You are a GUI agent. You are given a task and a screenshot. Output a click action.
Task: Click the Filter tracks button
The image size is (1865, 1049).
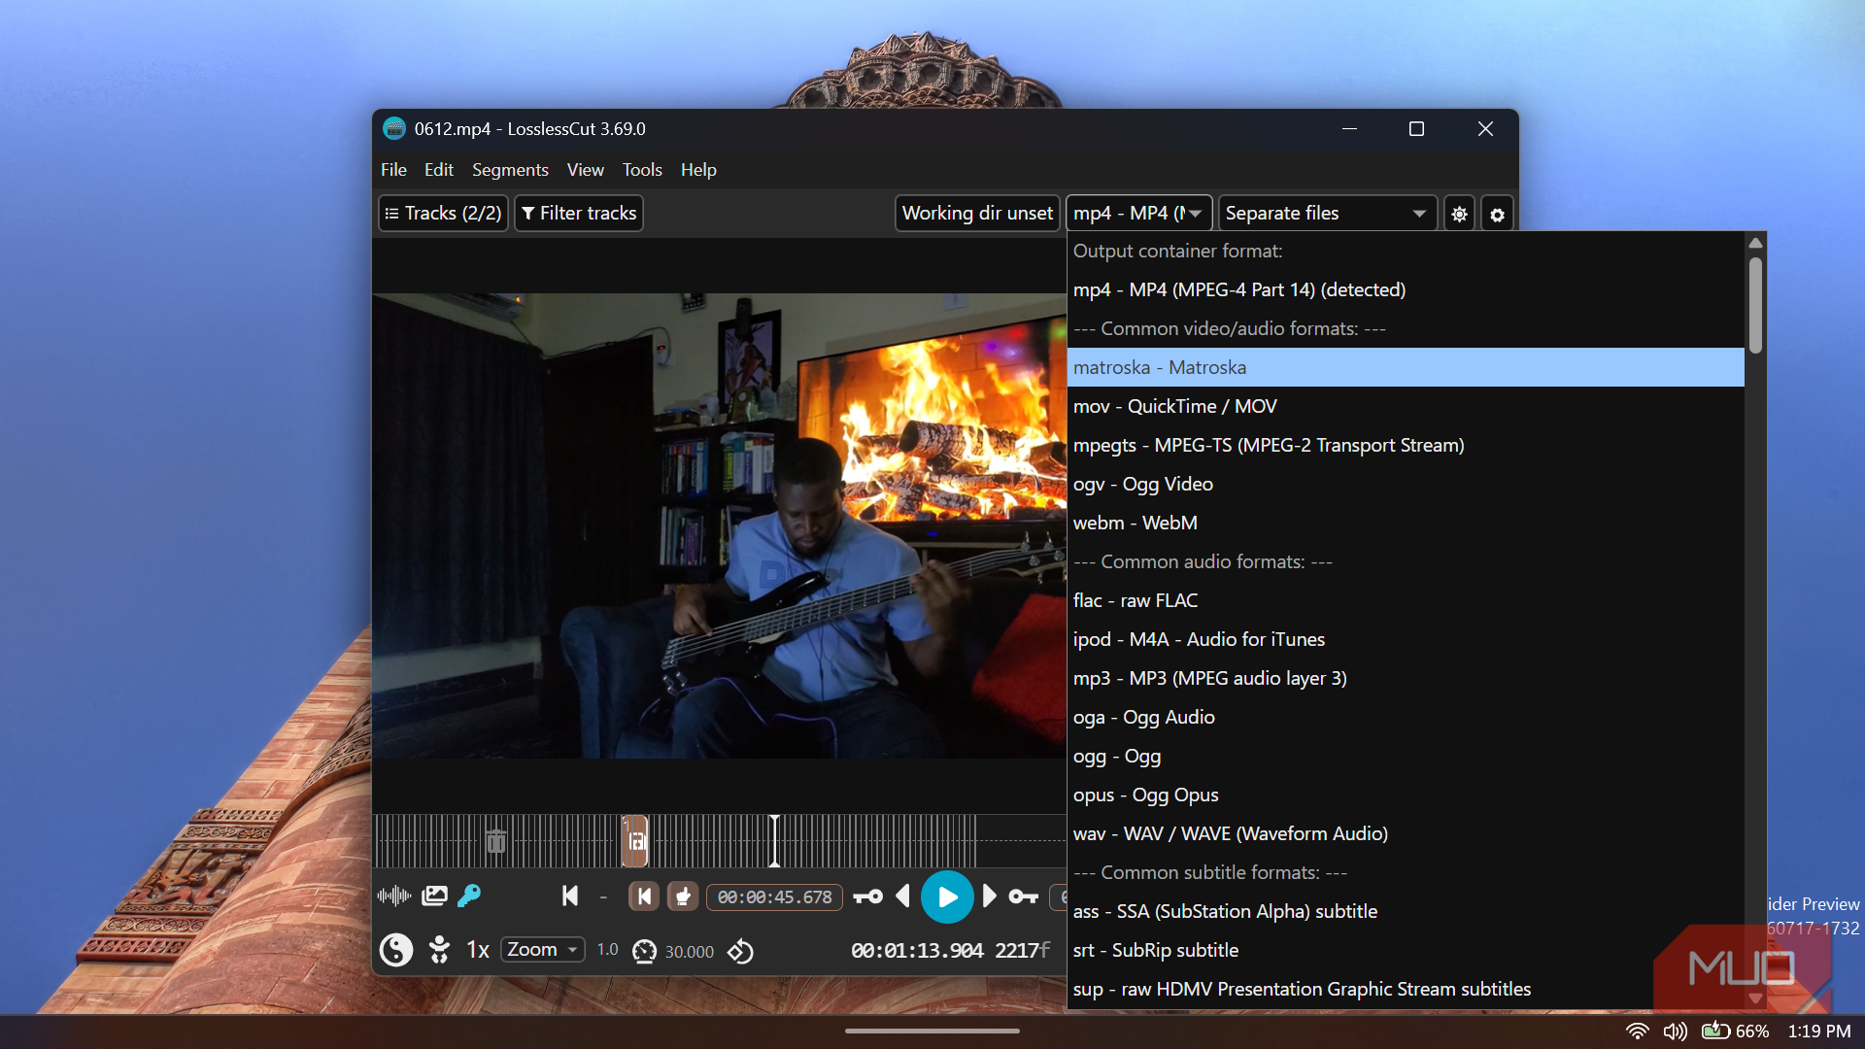pyautogui.click(x=579, y=214)
